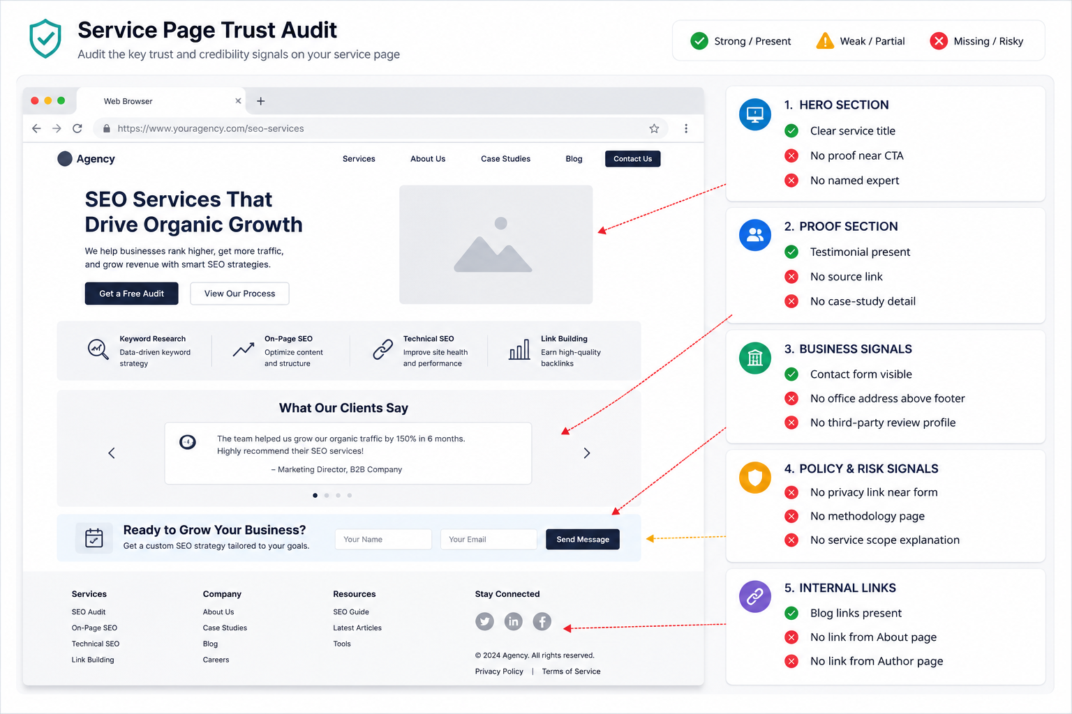This screenshot has width=1072, height=714.
Task: Click the Weak / Partial warning triangle
Action: tap(825, 41)
